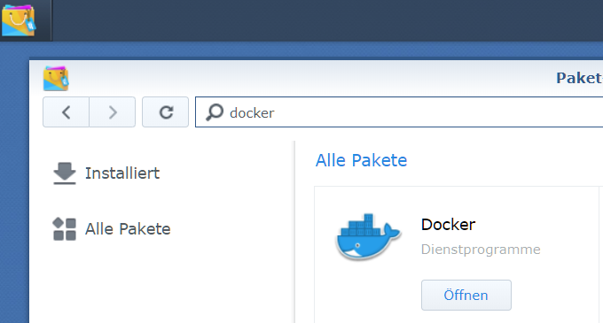Focus the search field containing docker
This screenshot has height=323, width=603.
[399, 112]
